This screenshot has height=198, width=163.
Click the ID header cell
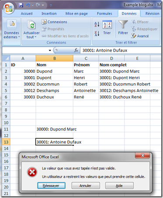[x=23, y=65]
